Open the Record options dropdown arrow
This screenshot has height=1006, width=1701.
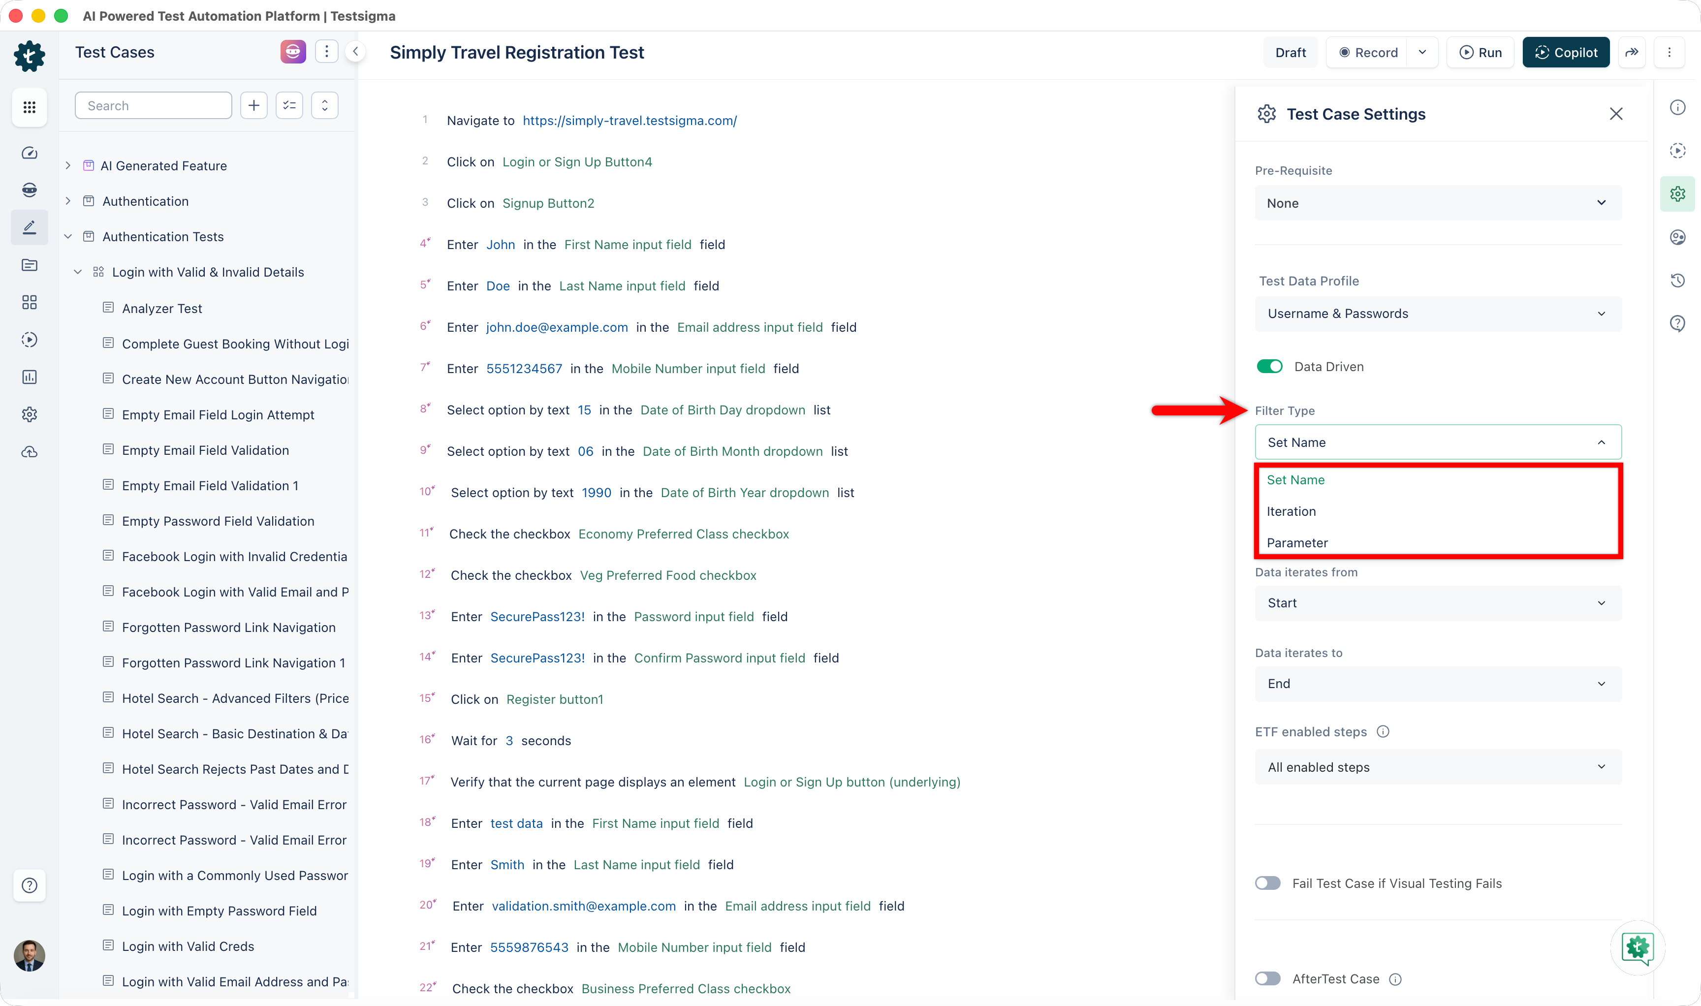click(1422, 52)
